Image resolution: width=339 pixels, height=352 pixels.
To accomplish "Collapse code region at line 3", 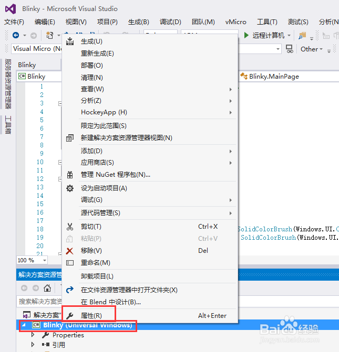I will pos(60,103).
